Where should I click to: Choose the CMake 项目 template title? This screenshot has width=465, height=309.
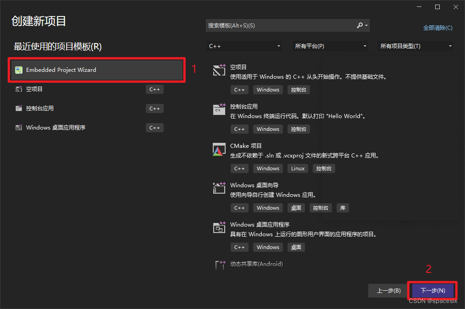[246, 146]
